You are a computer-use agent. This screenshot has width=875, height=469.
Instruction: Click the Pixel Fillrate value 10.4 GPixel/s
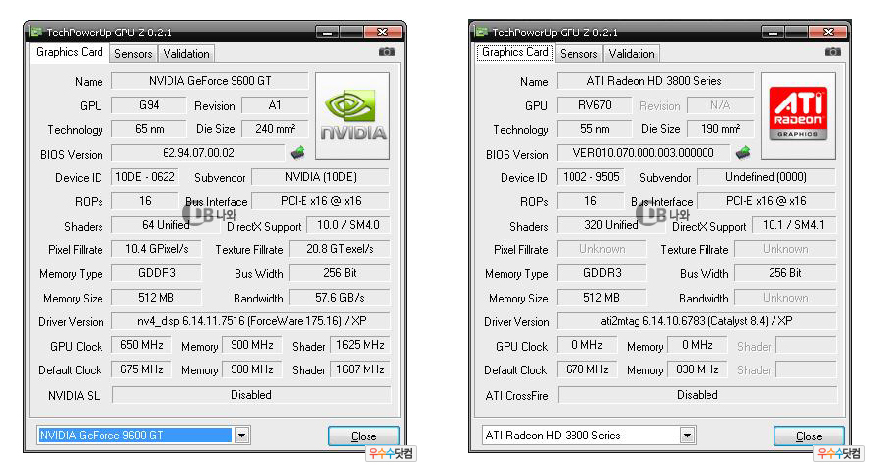tap(157, 249)
